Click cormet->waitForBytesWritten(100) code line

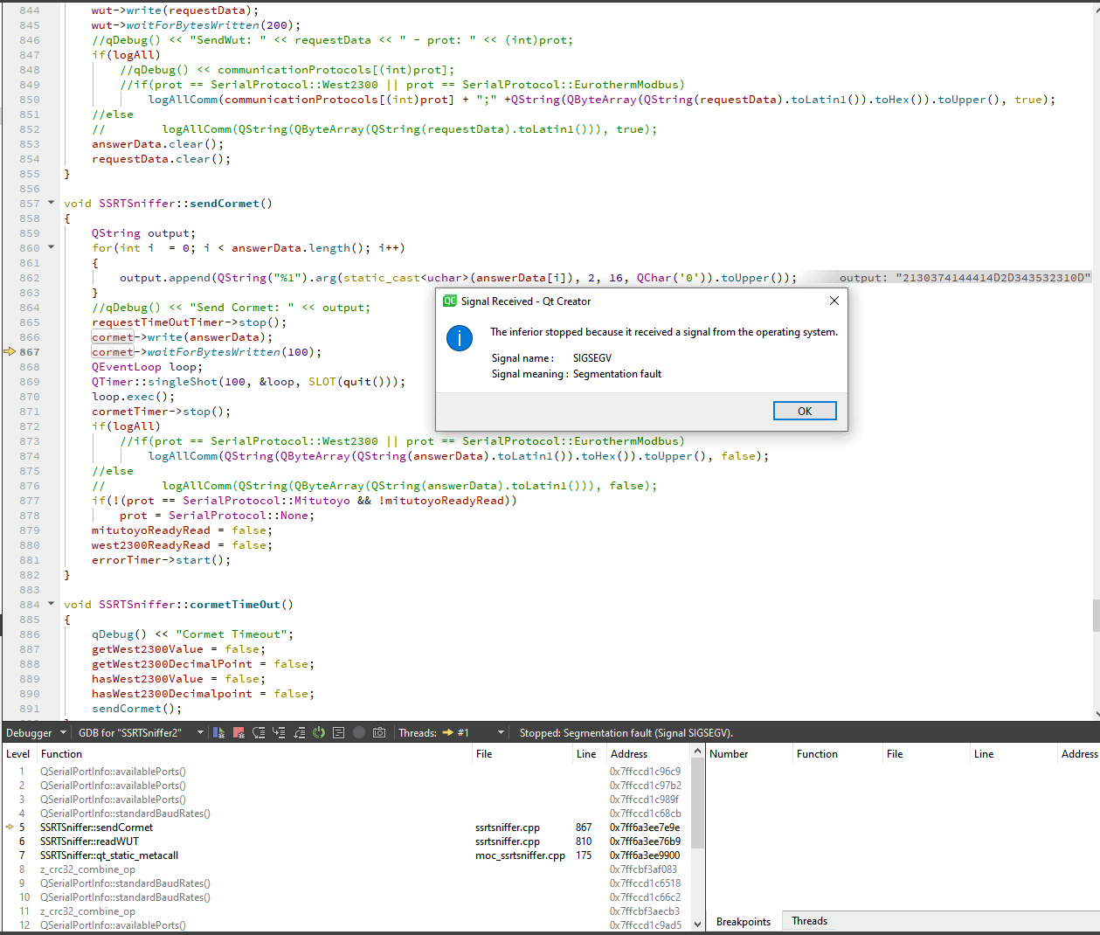pos(207,351)
